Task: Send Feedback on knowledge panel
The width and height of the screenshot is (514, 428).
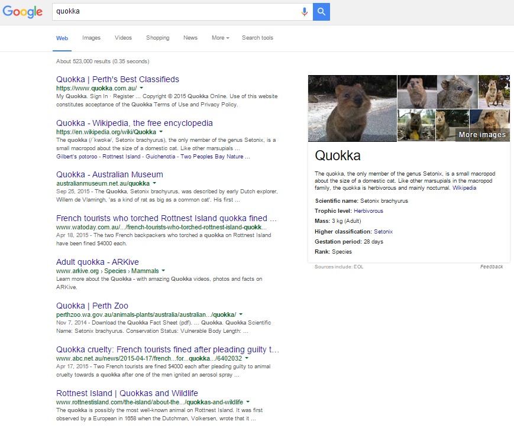Action: pyautogui.click(x=491, y=267)
